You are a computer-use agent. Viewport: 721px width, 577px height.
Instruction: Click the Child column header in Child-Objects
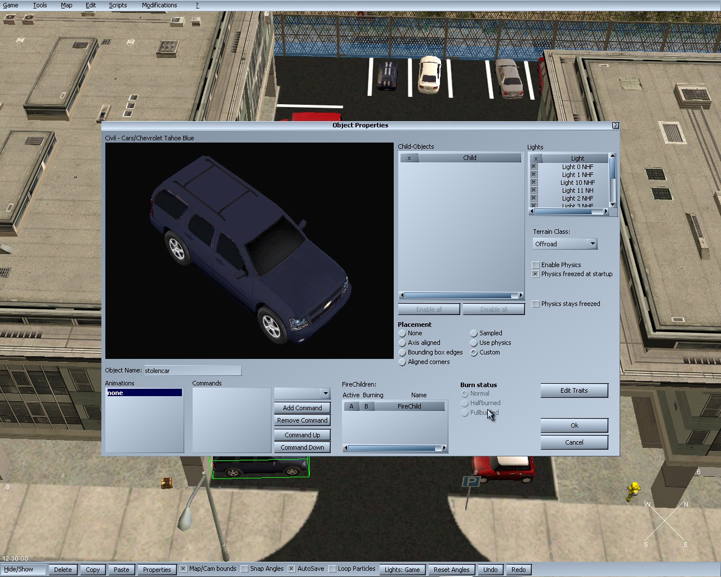pyautogui.click(x=470, y=158)
